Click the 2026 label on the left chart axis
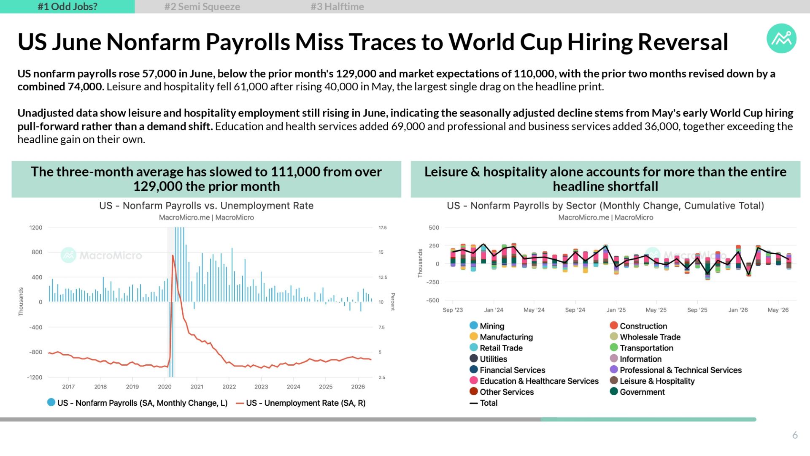Viewport: 810px width, 456px height. tap(358, 386)
